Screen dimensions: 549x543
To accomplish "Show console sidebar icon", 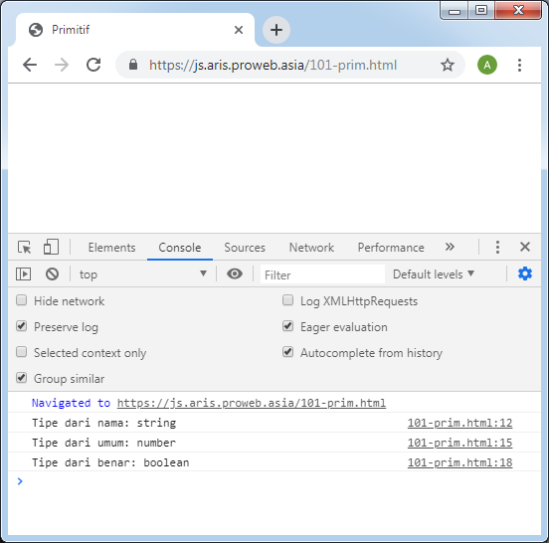I will pyautogui.click(x=24, y=273).
